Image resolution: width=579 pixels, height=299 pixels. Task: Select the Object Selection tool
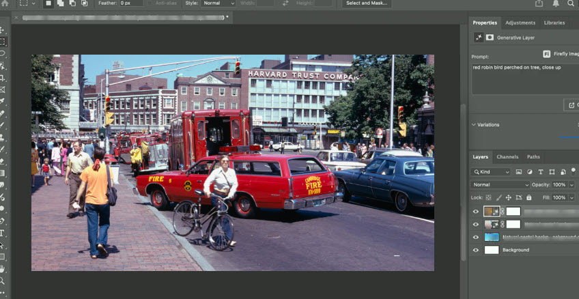2,66
